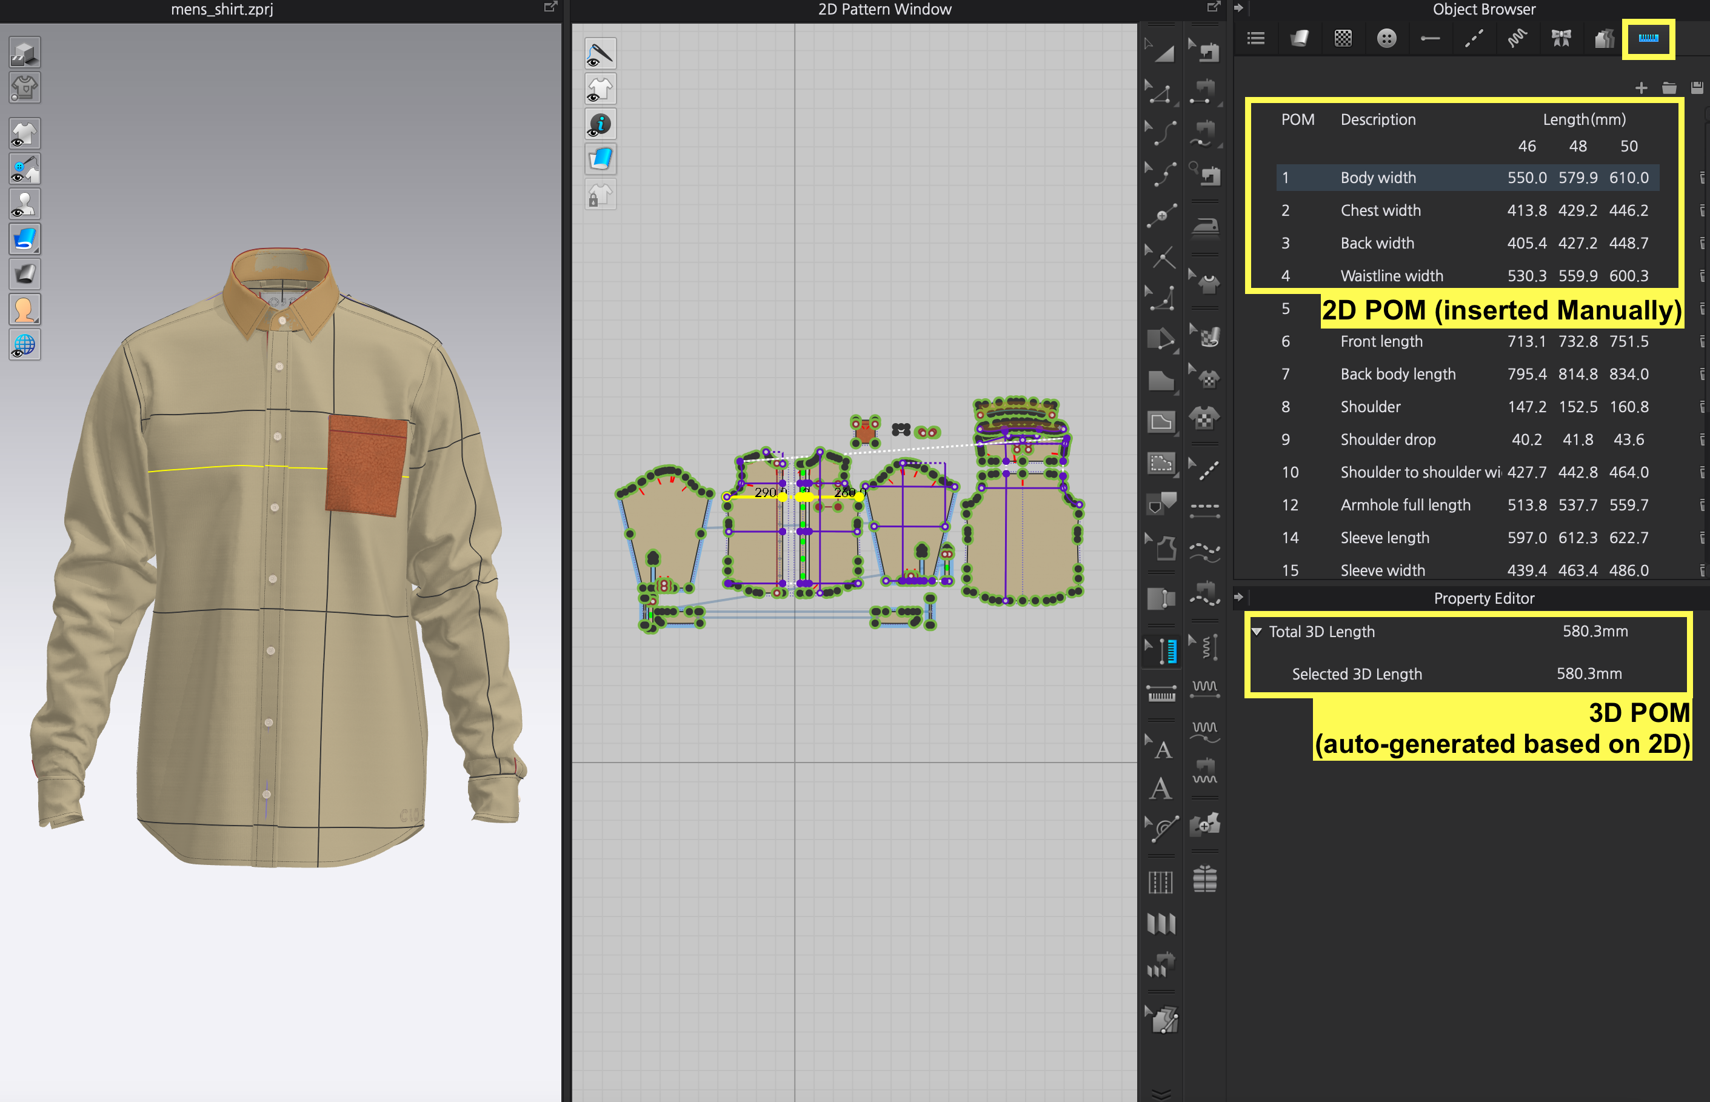Image resolution: width=1710 pixels, height=1102 pixels.
Task: Select the Pattern Annotation A tool
Action: tap(1161, 789)
